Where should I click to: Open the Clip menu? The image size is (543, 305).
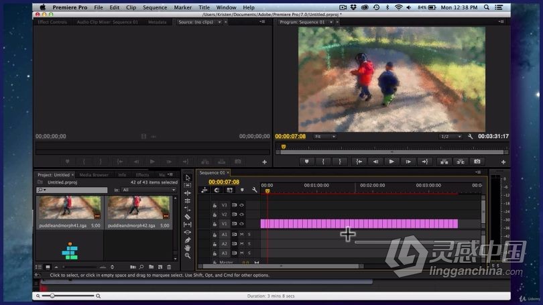tap(131, 7)
